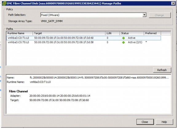Click the Change button
Viewport: 177px width, 135px height.
pyautogui.click(x=159, y=15)
